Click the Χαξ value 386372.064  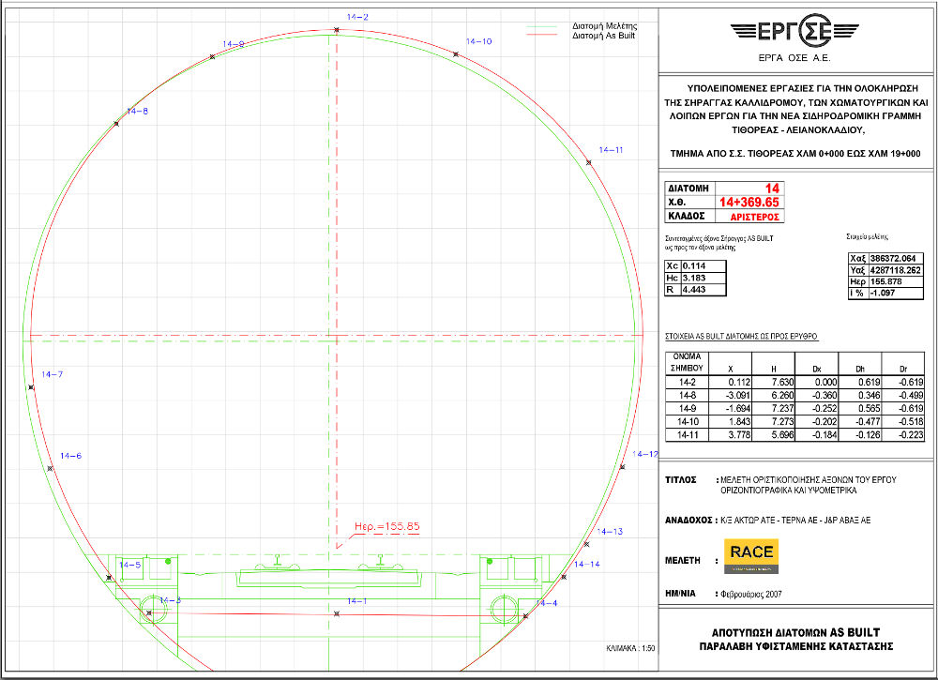pyautogui.click(x=893, y=258)
